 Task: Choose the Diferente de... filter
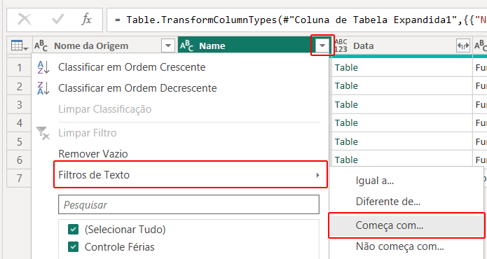[388, 202]
